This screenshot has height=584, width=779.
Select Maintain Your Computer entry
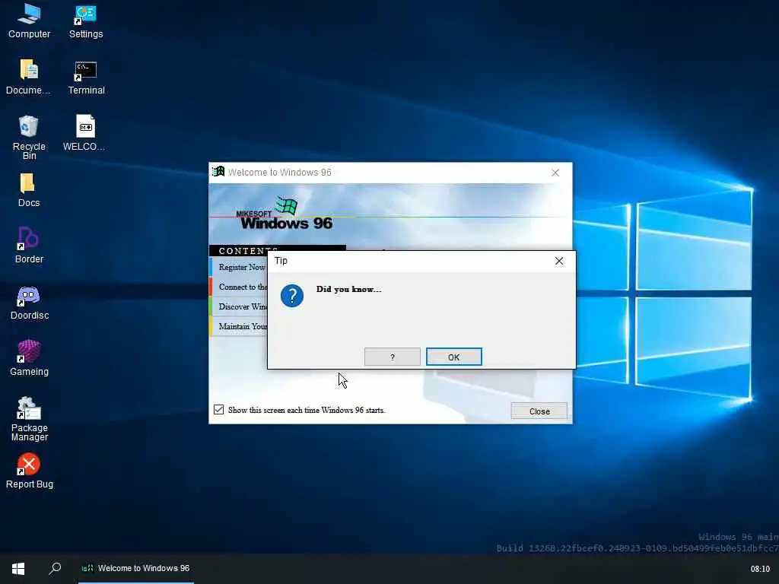click(x=239, y=326)
